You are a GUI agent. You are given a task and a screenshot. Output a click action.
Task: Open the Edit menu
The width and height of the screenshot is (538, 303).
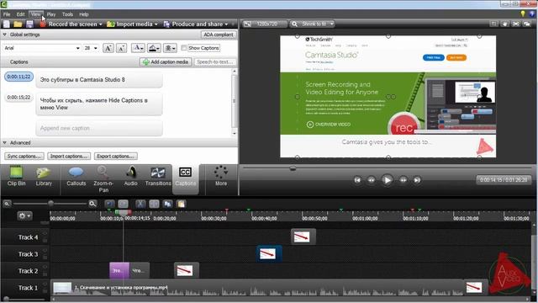(x=20, y=14)
